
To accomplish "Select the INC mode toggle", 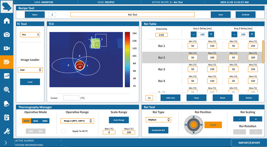I will point(40,131).
